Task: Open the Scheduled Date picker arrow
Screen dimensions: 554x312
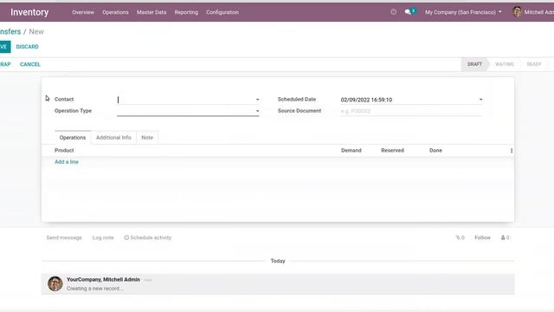Action: pos(480,100)
